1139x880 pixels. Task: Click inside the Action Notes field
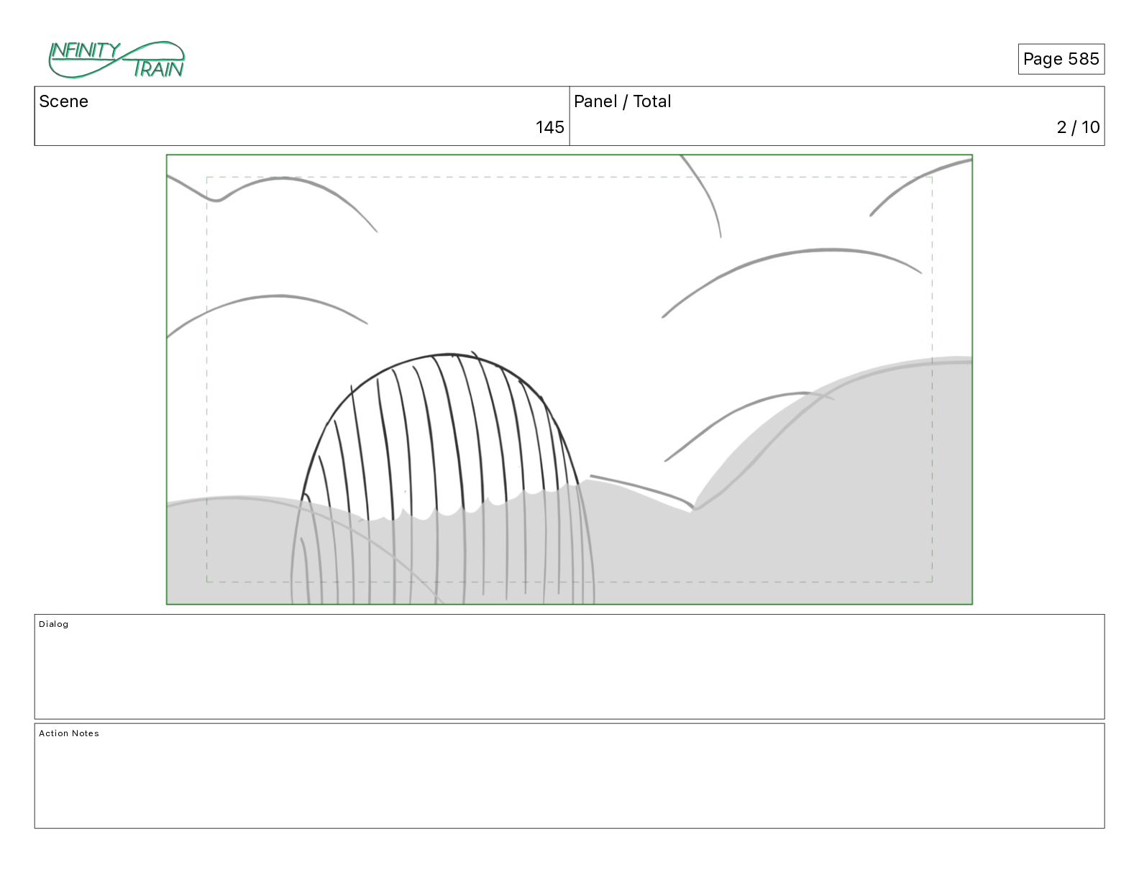[569, 776]
